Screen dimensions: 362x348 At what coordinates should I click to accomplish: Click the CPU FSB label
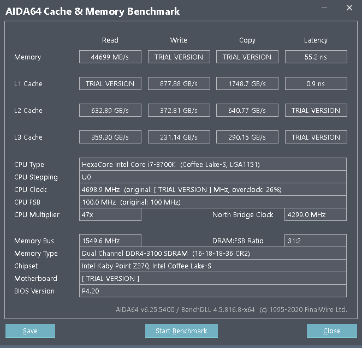pos(27,202)
